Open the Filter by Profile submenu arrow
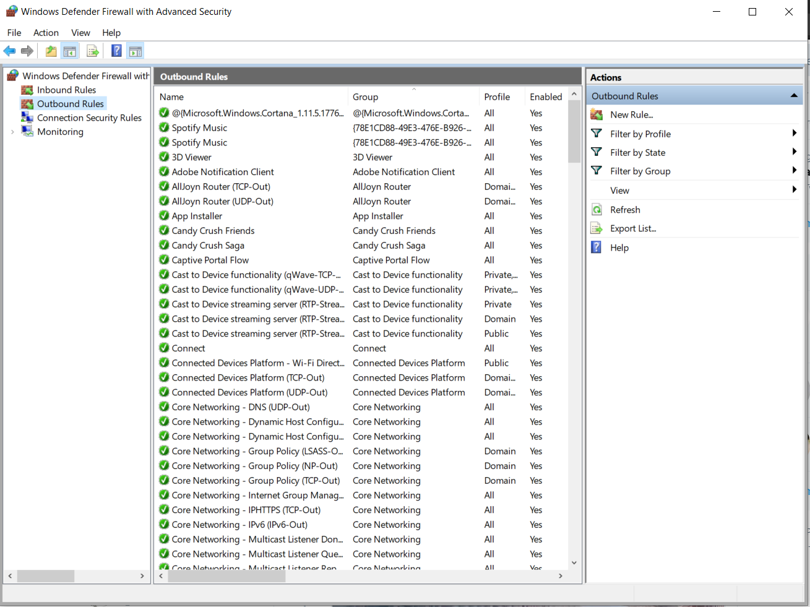The width and height of the screenshot is (810, 607). (795, 133)
